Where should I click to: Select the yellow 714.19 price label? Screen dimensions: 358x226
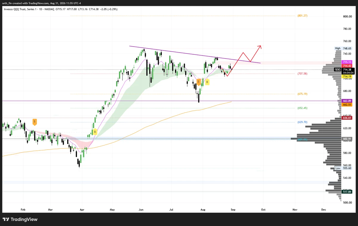[347, 76]
